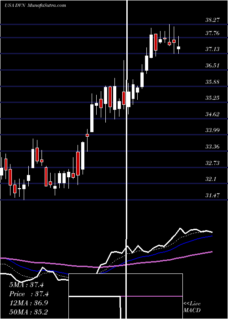Select the 33.99 price axis label
Screen dimensions: 228x319
click(212, 130)
